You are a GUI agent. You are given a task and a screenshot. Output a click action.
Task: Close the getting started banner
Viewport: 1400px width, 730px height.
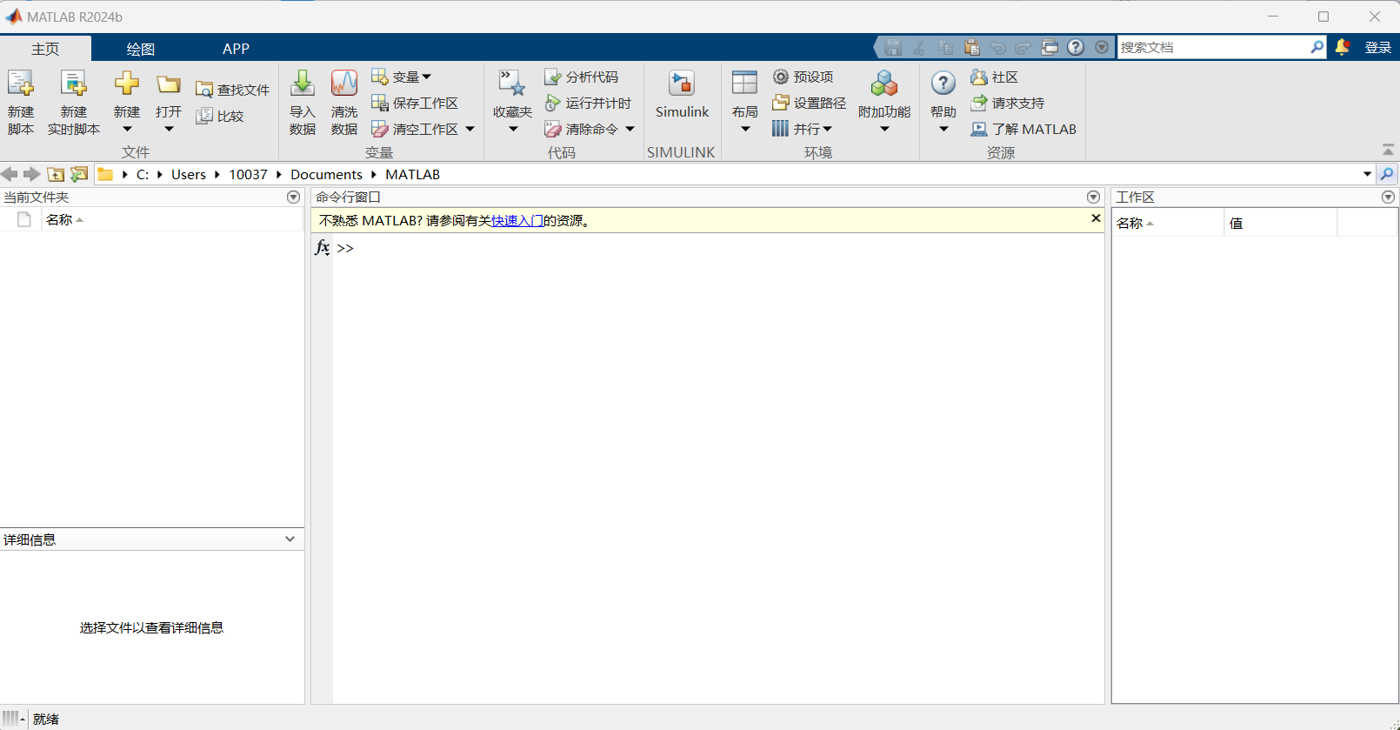coord(1096,218)
